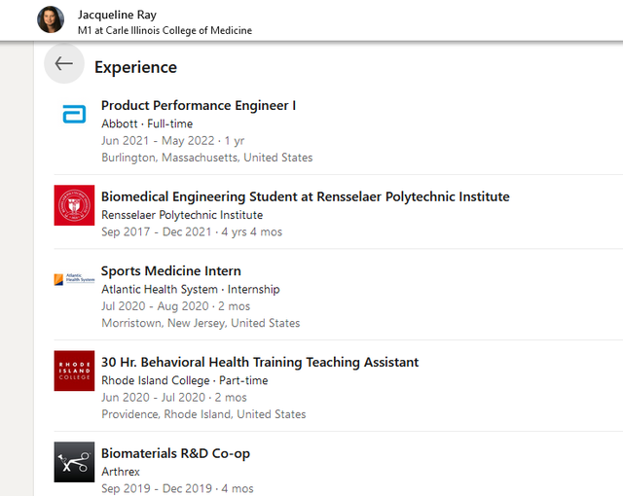623x496 pixels.
Task: Open Product Performance Engineer I entry
Action: pyautogui.click(x=199, y=106)
